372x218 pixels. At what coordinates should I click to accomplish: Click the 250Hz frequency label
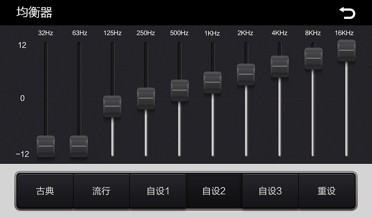click(146, 33)
